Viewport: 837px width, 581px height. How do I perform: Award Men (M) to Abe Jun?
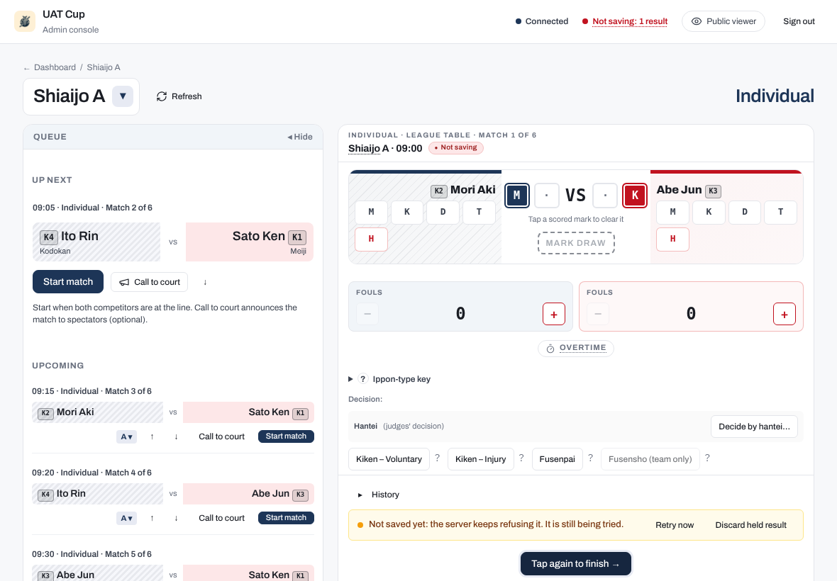[x=672, y=212]
